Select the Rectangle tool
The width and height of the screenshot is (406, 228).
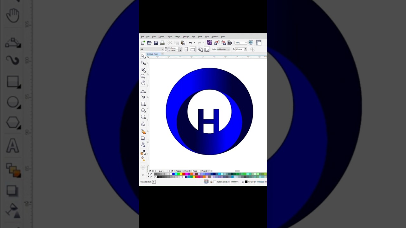143,104
